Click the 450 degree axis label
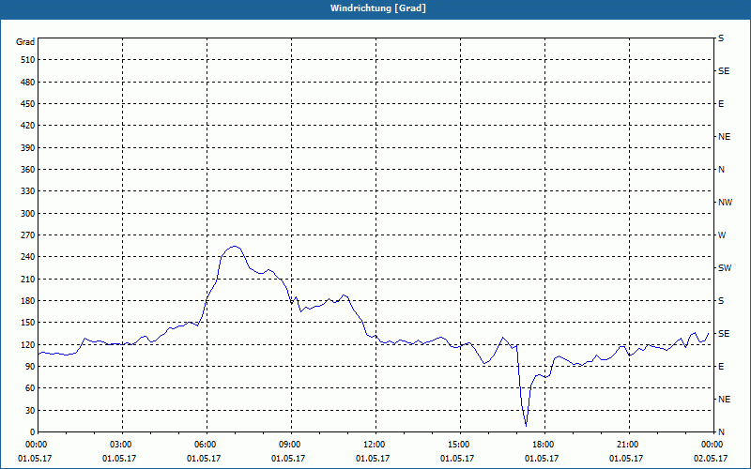The height and width of the screenshot is (469, 751). click(x=28, y=104)
